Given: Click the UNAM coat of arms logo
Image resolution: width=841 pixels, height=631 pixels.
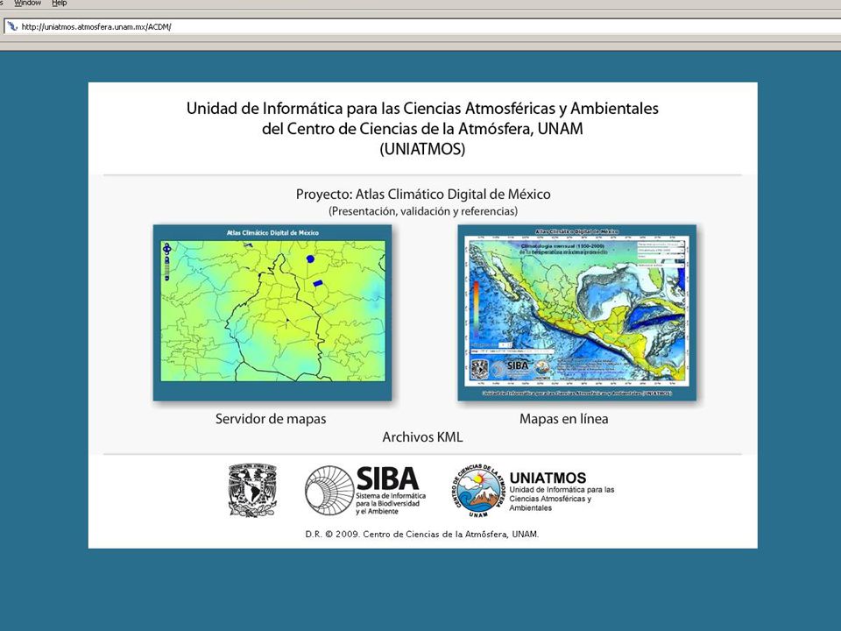Looking at the screenshot, I should pos(252,491).
